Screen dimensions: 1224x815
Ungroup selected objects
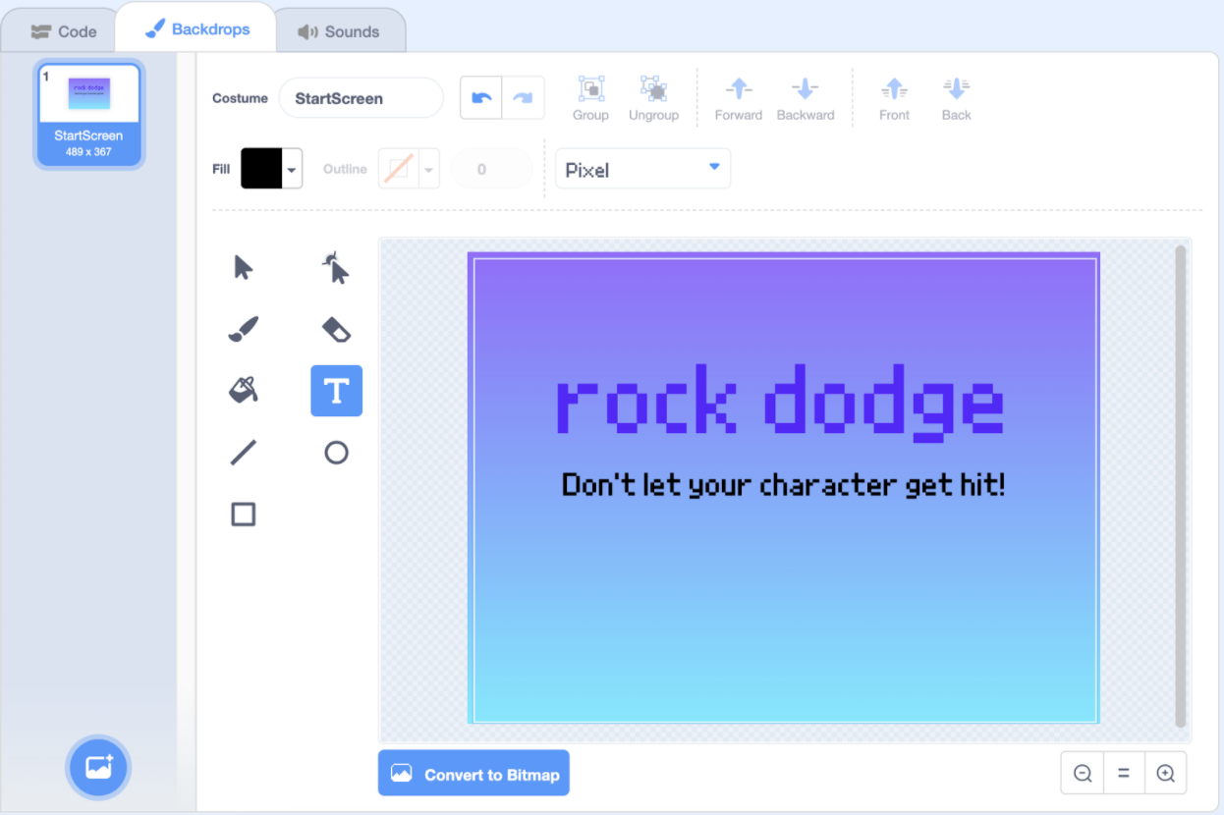653,98
